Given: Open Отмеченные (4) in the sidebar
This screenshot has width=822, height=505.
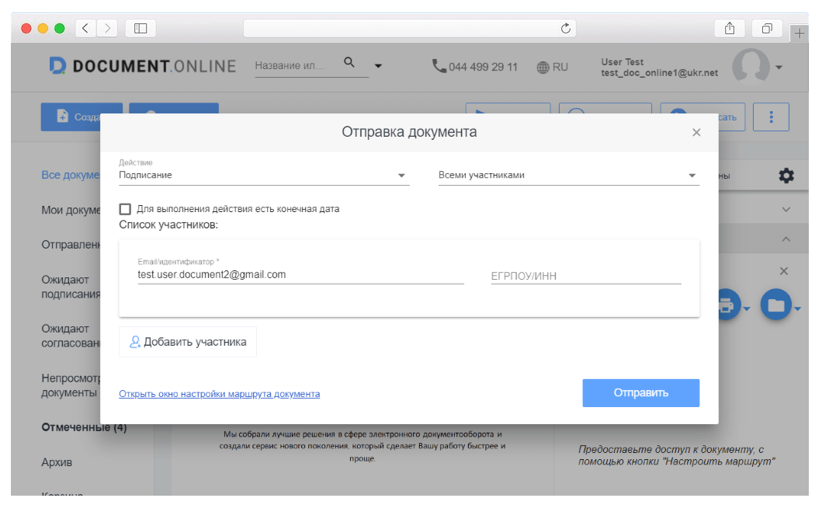Looking at the screenshot, I should click(84, 427).
